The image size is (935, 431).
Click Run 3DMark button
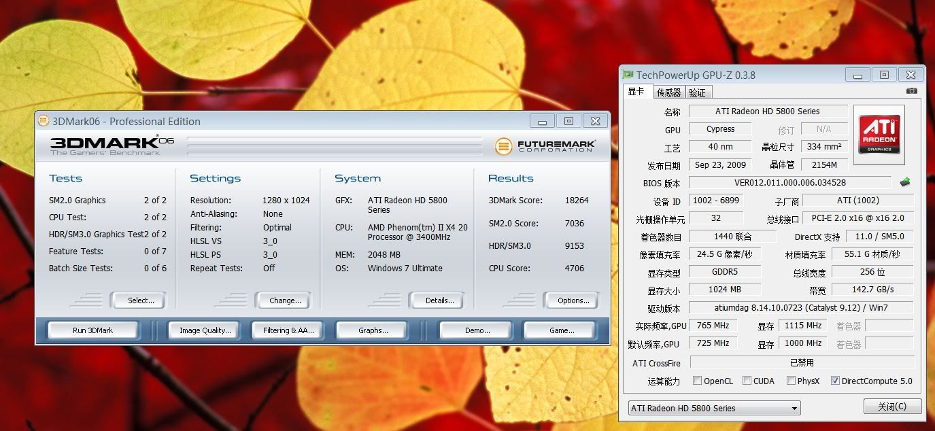(x=92, y=330)
